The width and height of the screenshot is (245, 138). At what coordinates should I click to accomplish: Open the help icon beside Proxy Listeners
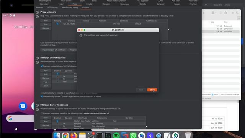[37, 12]
